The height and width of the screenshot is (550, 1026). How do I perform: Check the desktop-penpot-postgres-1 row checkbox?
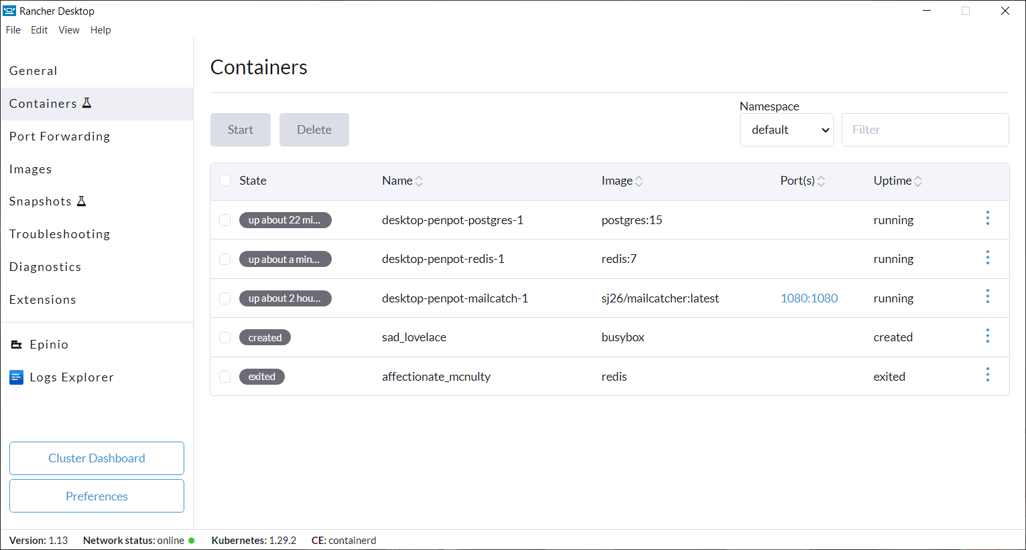point(225,220)
